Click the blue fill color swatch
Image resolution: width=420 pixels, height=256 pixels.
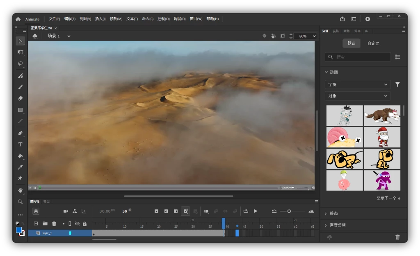[x=19, y=230]
